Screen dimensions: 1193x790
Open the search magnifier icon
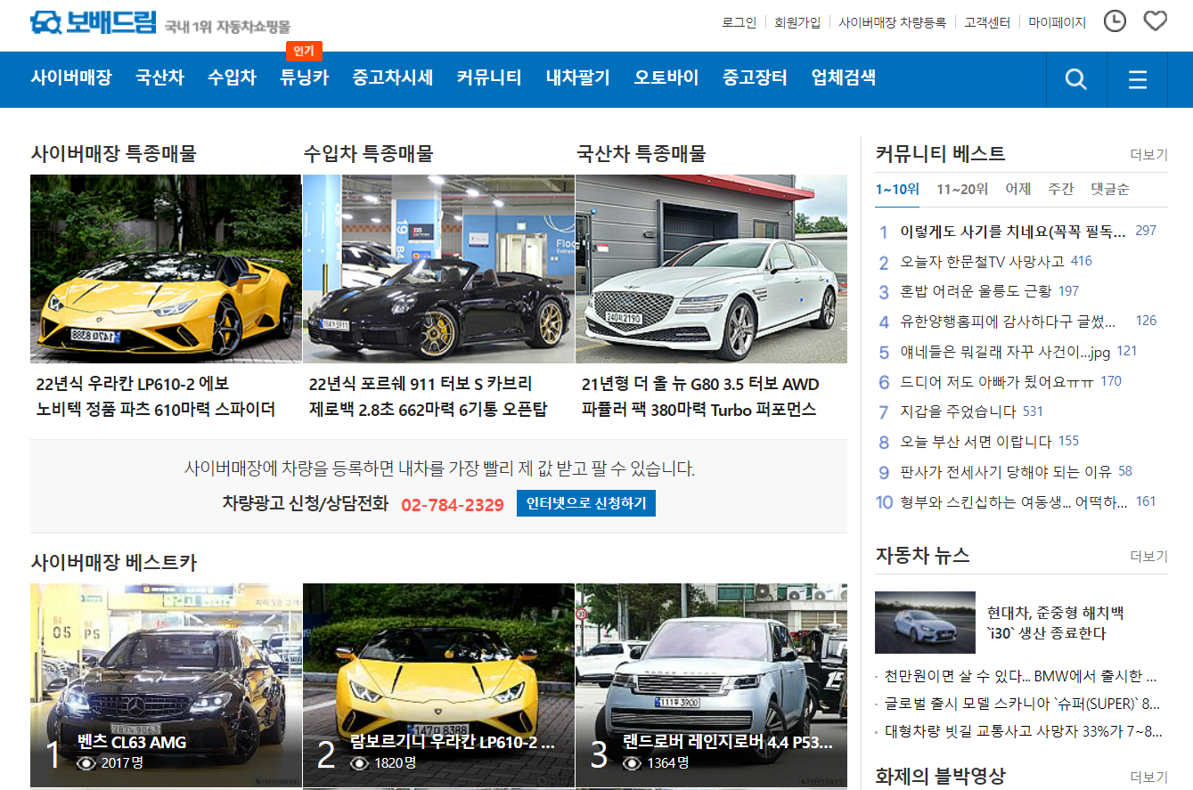pyautogui.click(x=1076, y=79)
